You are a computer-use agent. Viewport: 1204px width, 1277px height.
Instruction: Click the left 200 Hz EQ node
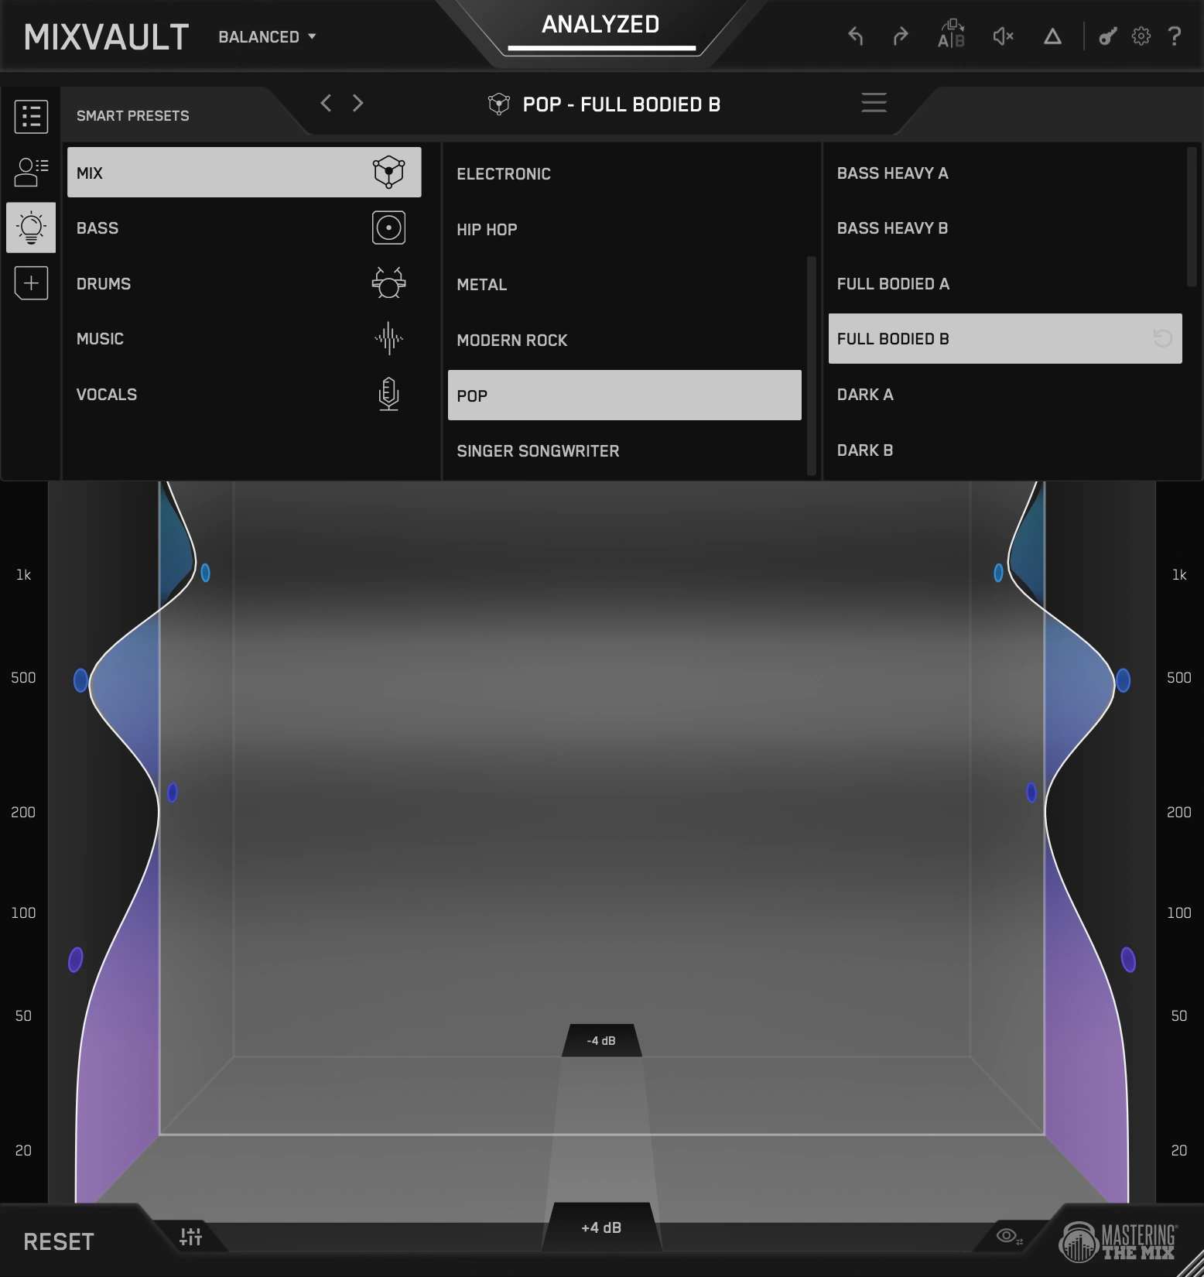tap(173, 792)
